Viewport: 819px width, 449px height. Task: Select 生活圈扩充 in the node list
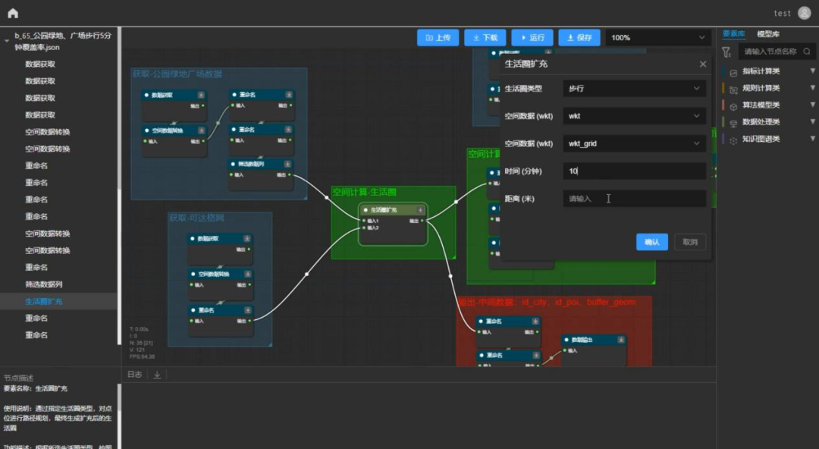pos(44,301)
